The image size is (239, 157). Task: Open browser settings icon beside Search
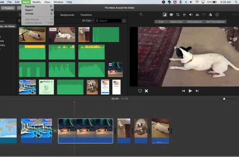click(124, 21)
